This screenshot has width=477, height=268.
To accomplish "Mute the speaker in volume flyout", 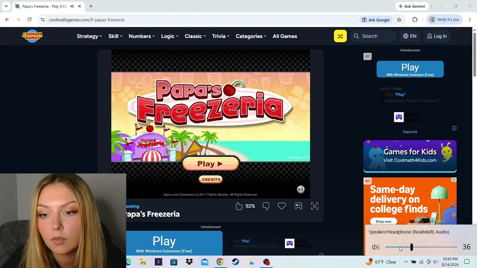I will tap(375, 247).
